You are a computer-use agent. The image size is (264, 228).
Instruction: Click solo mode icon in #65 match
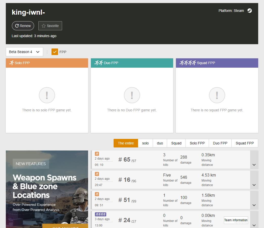click(97, 154)
